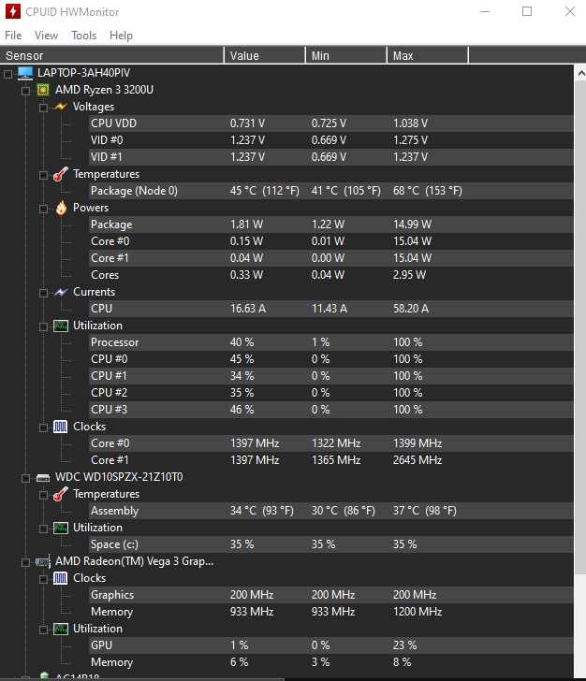The height and width of the screenshot is (681, 586).
Task: Select the LAPTOP-3AH40PIV computer icon
Action: 25,73
